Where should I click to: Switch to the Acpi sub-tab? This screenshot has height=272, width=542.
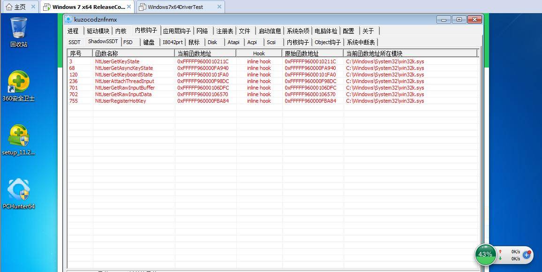[x=252, y=42]
